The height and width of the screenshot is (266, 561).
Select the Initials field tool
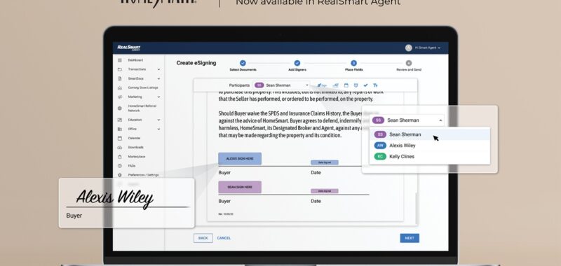coord(335,85)
